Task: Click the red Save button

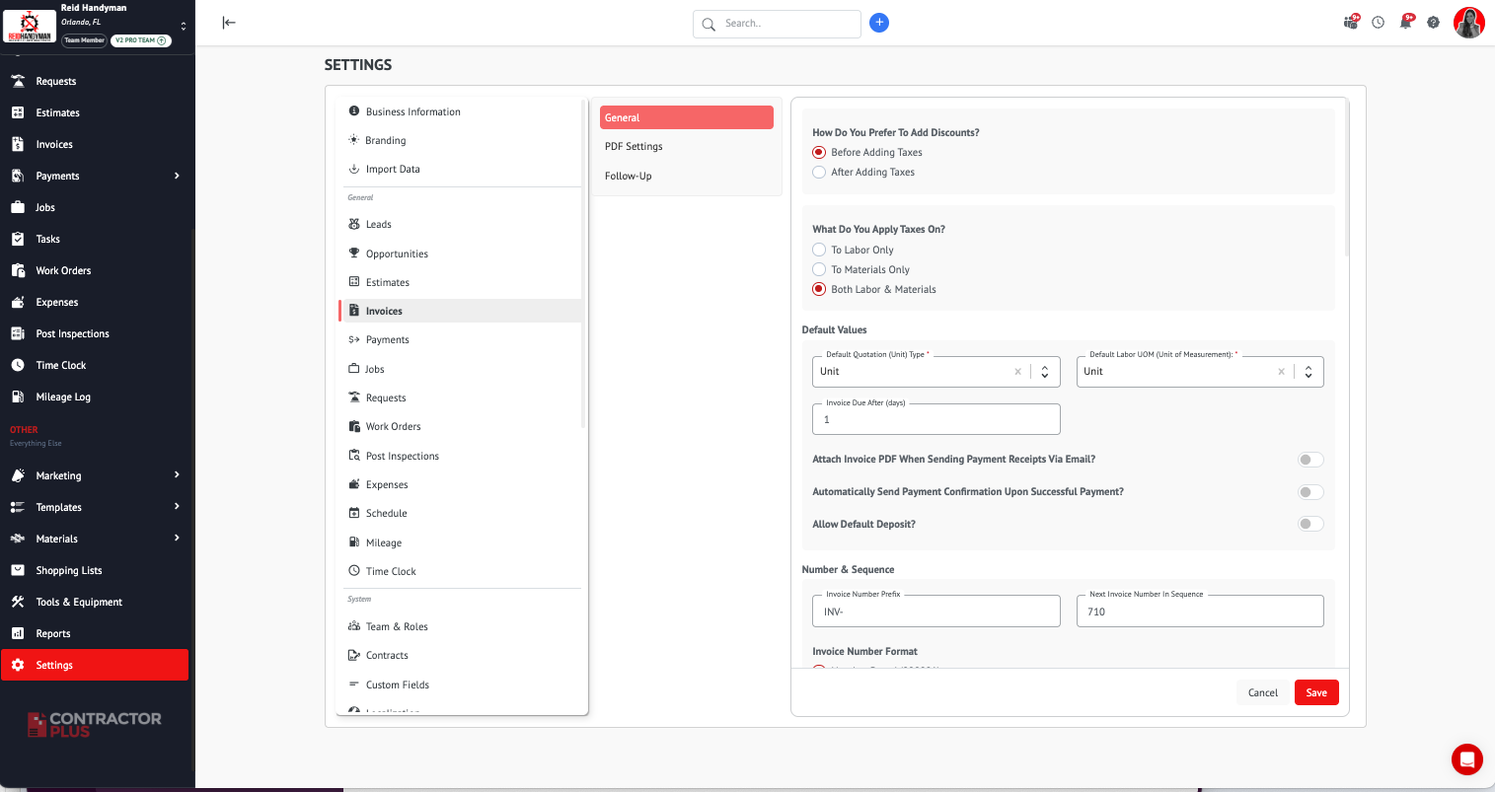Action: point(1316,692)
